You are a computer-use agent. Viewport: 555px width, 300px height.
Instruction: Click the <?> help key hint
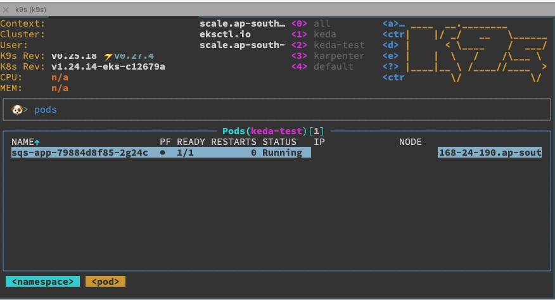[x=390, y=66]
